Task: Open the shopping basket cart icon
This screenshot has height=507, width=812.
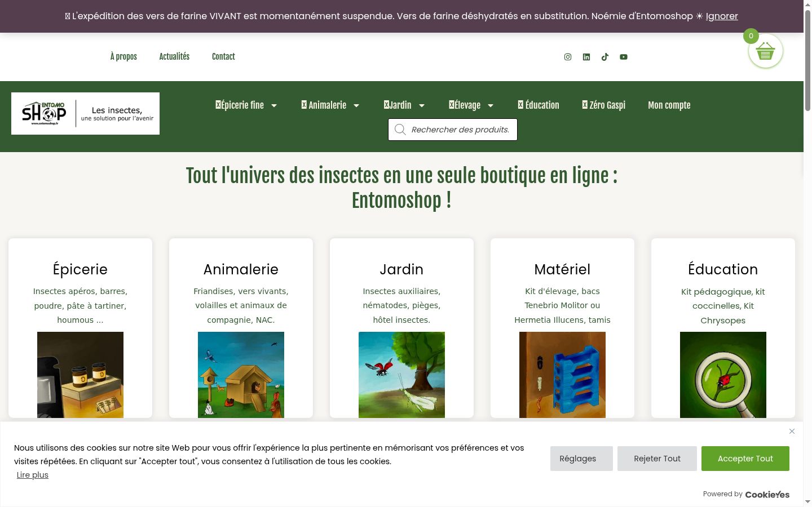Action: click(765, 51)
